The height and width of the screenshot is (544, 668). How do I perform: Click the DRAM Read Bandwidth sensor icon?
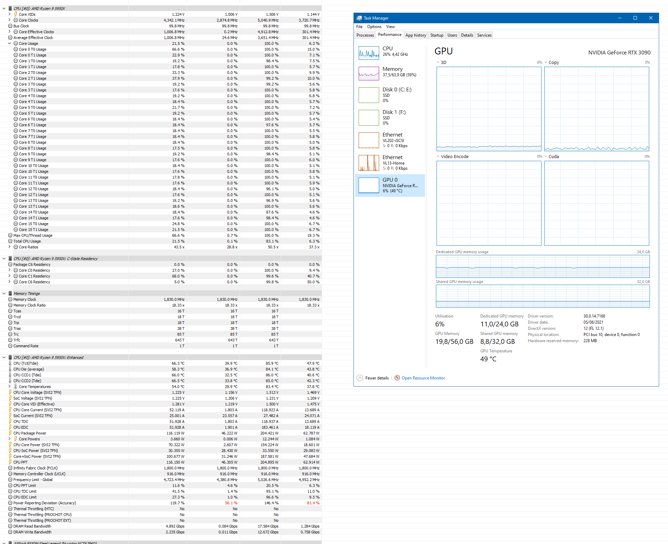click(x=10, y=526)
